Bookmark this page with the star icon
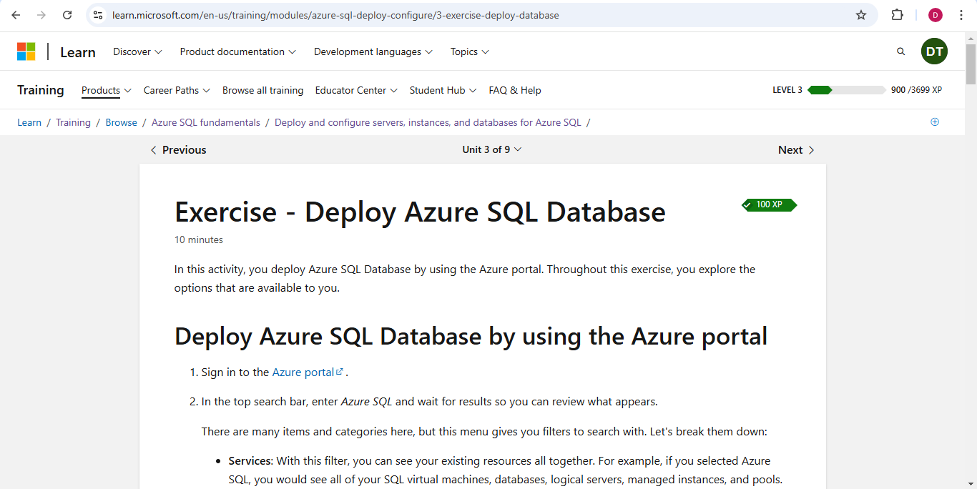This screenshot has height=489, width=977. [861, 15]
